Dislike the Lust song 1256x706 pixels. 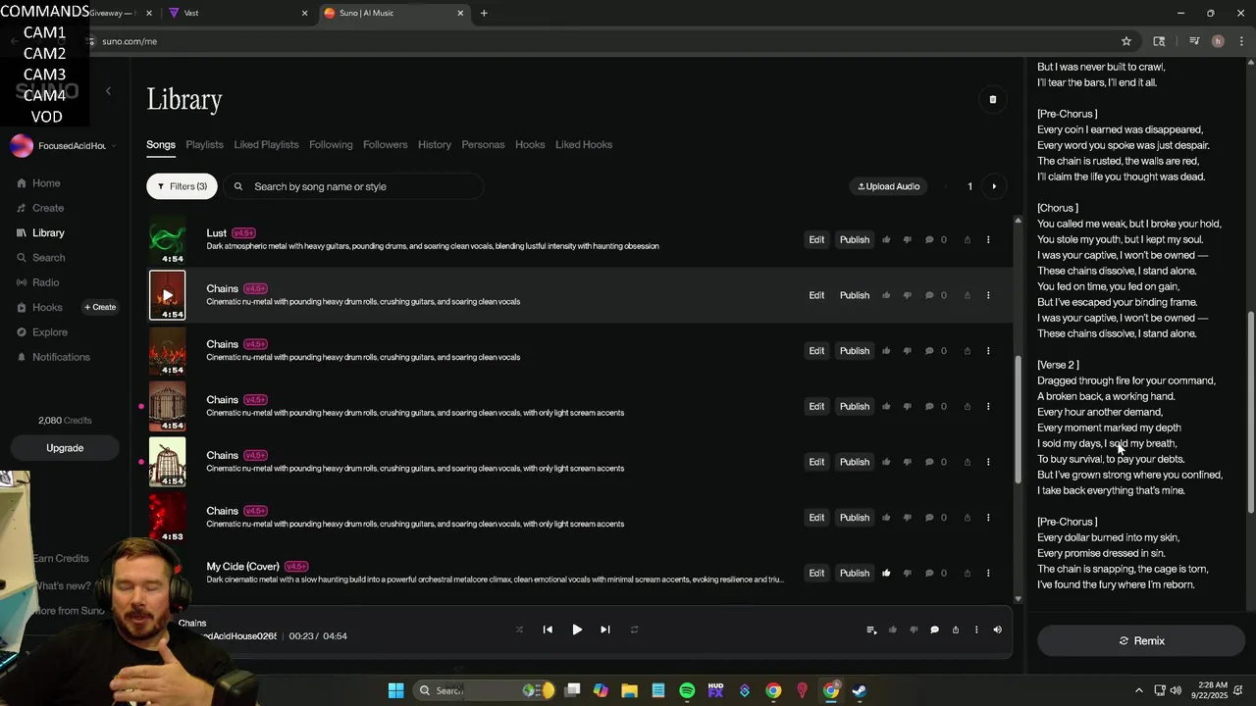tap(907, 239)
